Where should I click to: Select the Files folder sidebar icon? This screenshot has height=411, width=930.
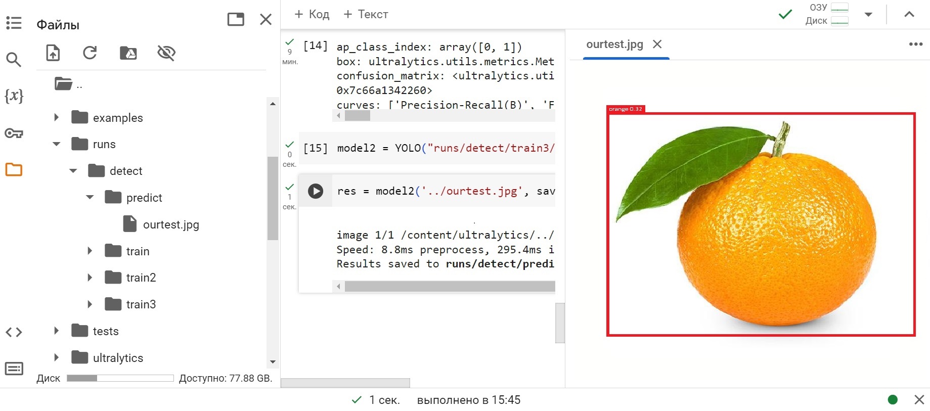(14, 170)
